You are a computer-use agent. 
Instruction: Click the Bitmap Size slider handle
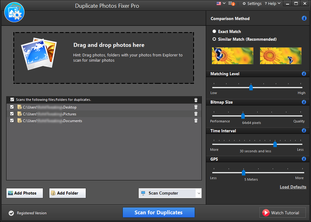(243, 116)
